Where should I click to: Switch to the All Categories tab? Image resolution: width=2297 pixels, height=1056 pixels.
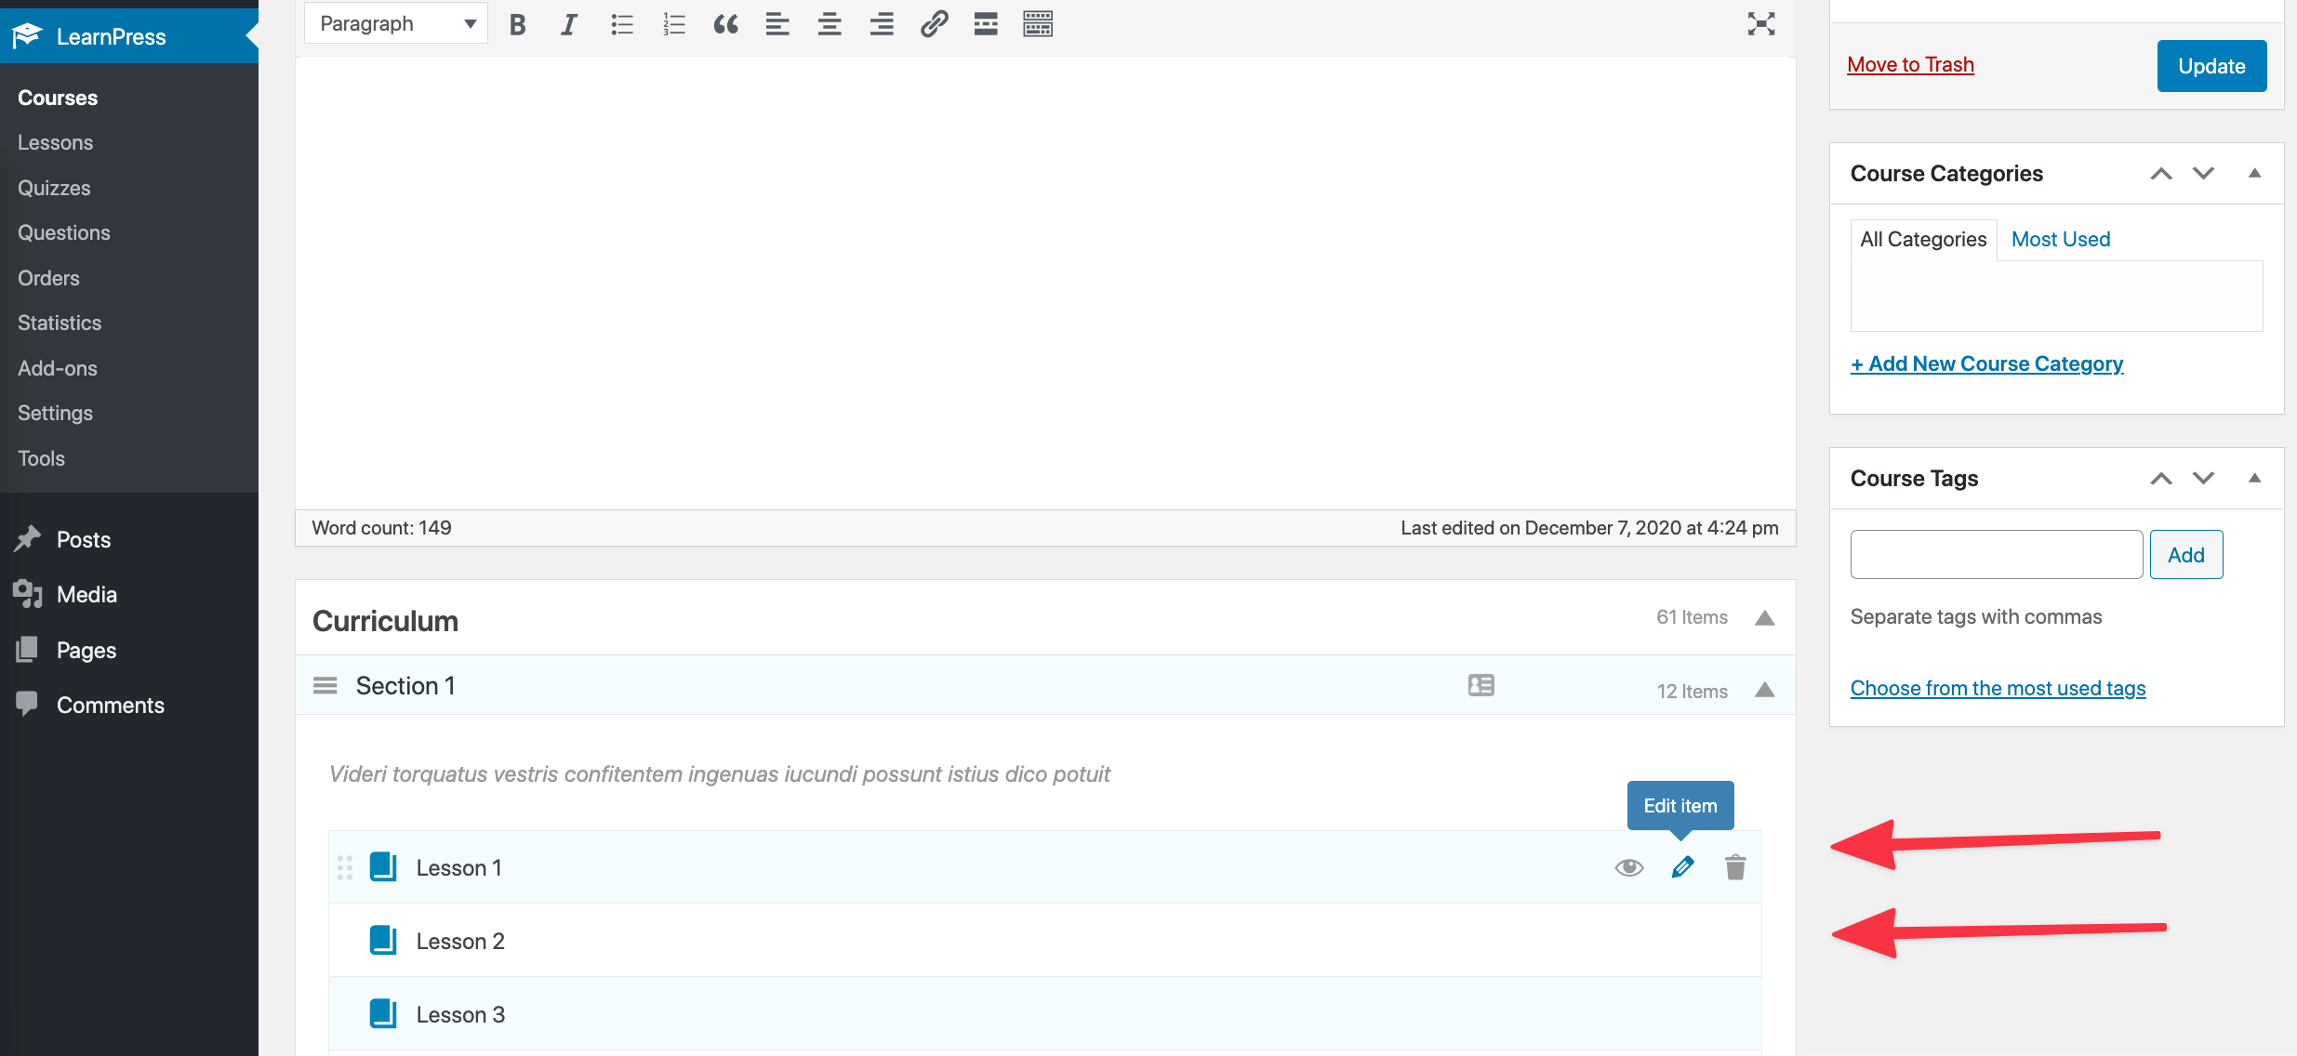point(1923,239)
